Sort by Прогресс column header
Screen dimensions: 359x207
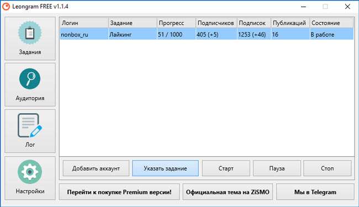coord(176,23)
